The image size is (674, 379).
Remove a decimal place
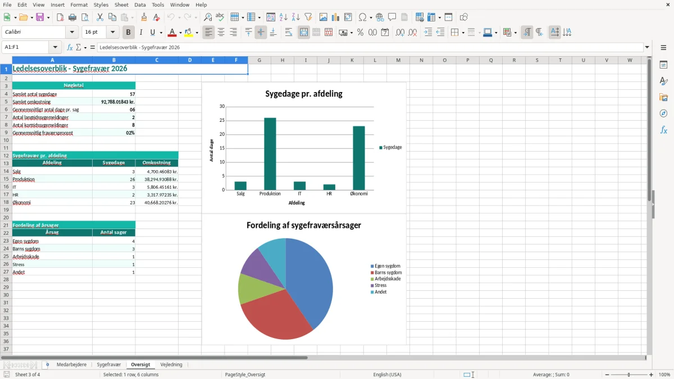tap(412, 33)
